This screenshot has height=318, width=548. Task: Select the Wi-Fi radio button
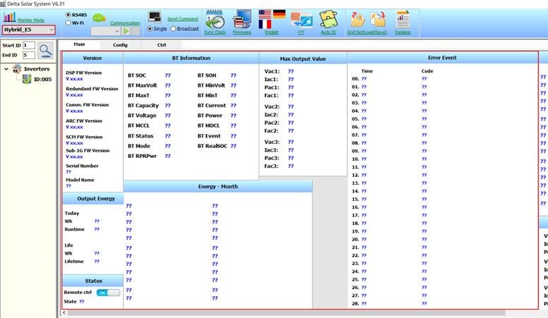point(68,23)
